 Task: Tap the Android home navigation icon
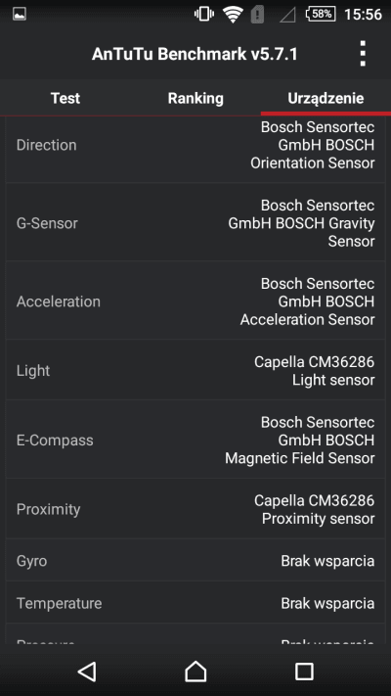pos(195,672)
